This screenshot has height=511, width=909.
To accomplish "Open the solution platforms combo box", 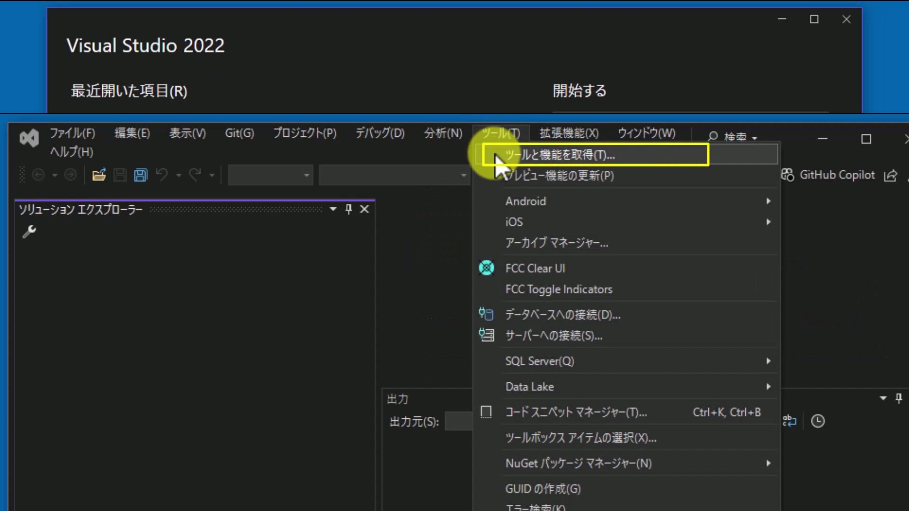I will tap(394, 175).
